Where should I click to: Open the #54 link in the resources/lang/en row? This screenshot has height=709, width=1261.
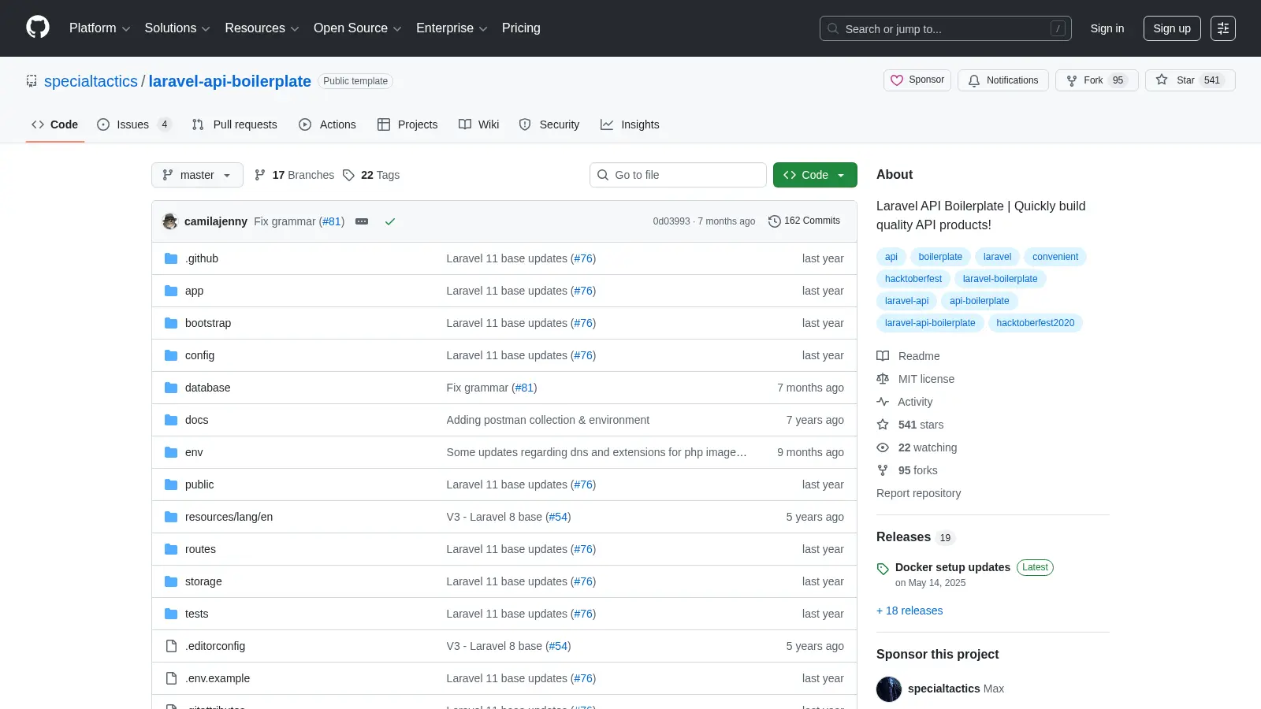click(558, 517)
